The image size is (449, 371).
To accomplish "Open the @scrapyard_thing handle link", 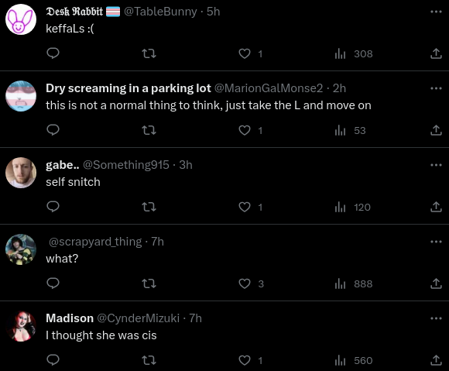I will pos(95,242).
